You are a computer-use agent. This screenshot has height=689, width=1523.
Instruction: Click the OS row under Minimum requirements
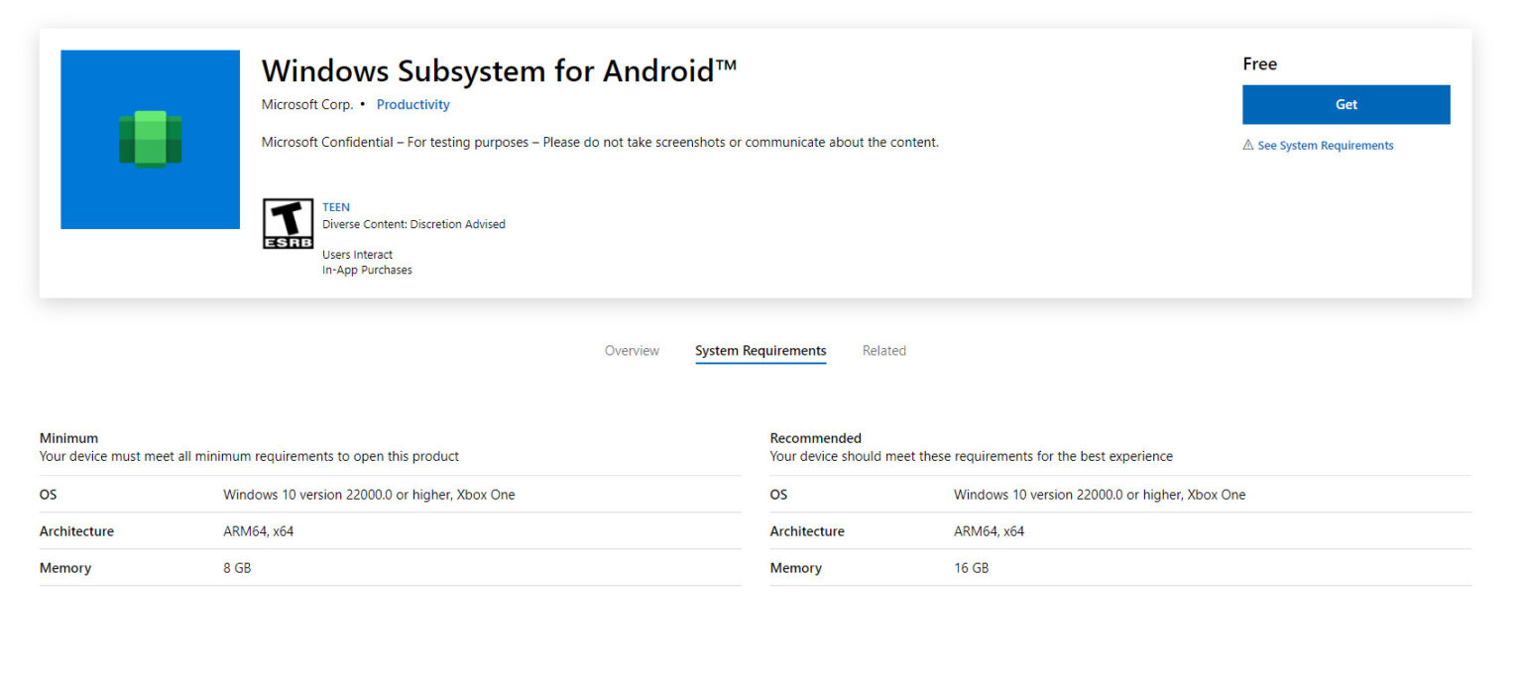coord(48,494)
